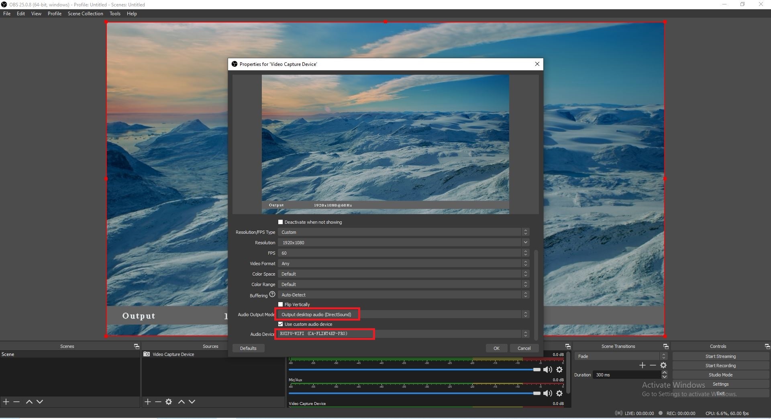Click Cancel in properties dialog
Screen dimensions: 771x419
[x=524, y=348]
